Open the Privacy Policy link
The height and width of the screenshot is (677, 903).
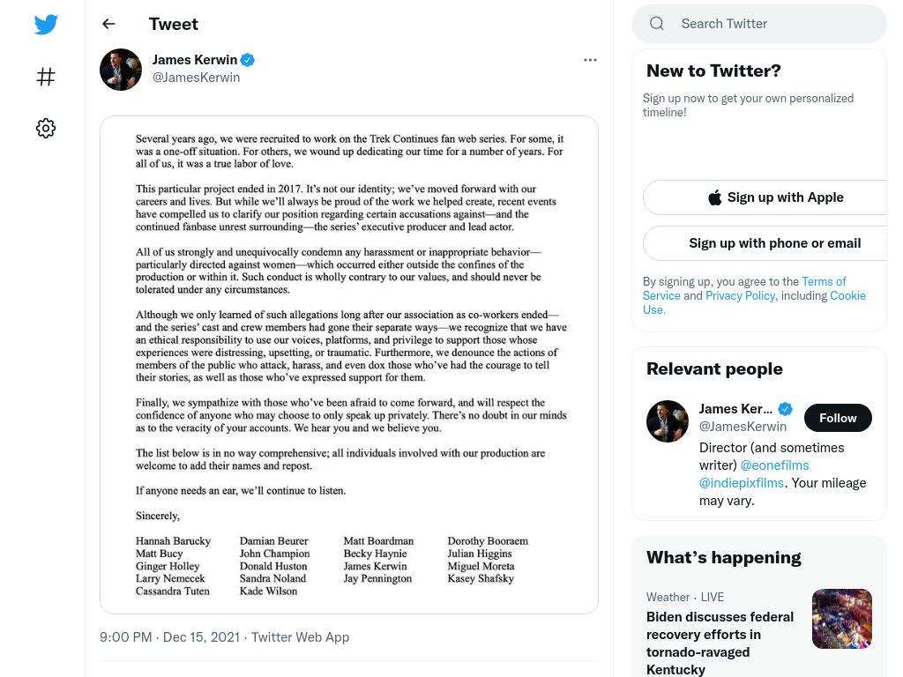(x=740, y=295)
